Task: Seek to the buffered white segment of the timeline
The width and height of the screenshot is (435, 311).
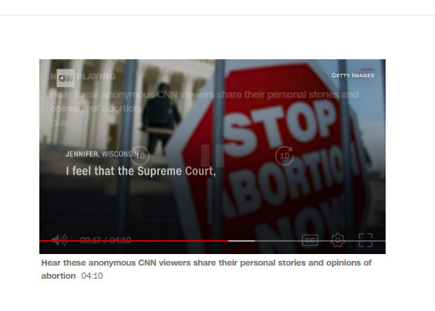Action: (x=241, y=241)
